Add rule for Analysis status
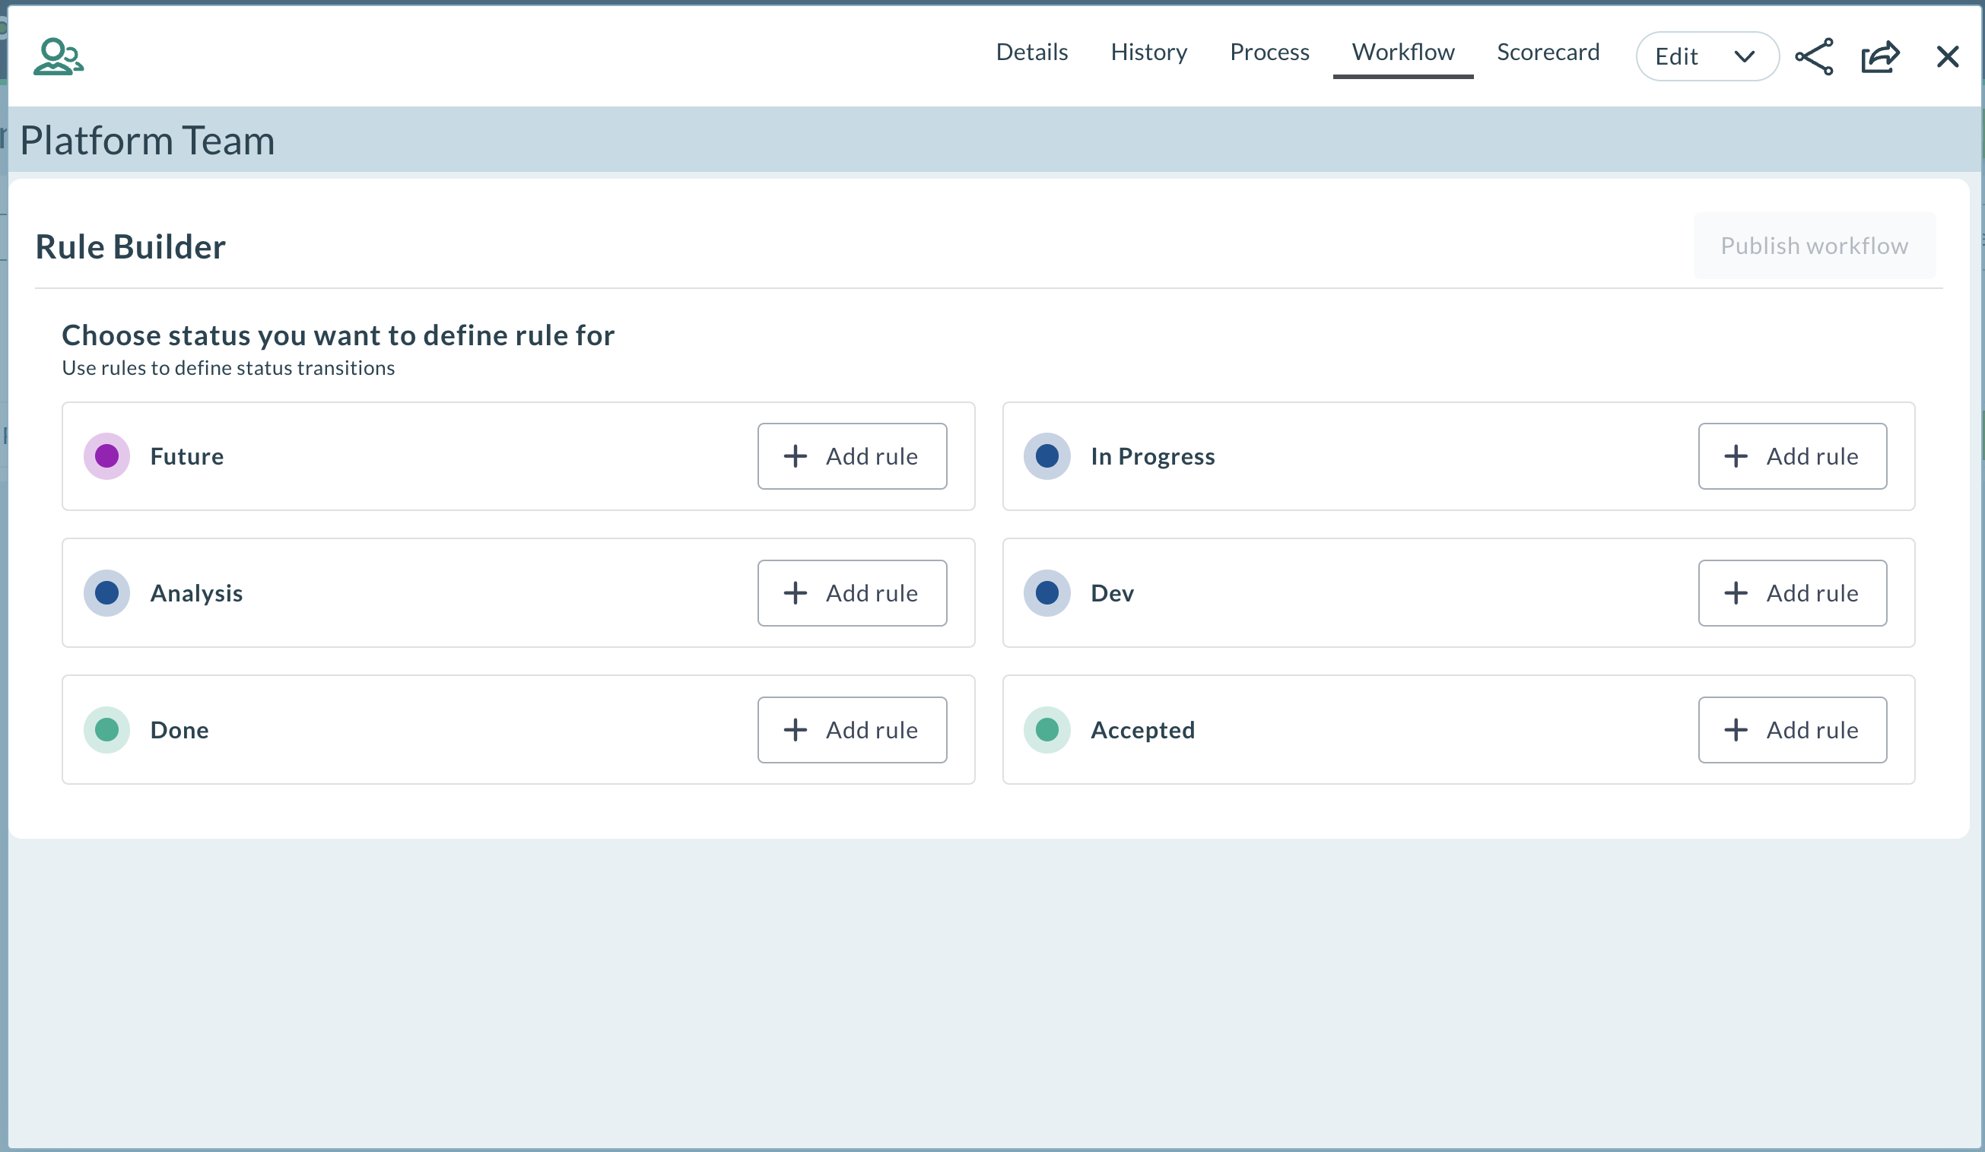This screenshot has height=1152, width=1985. (853, 594)
